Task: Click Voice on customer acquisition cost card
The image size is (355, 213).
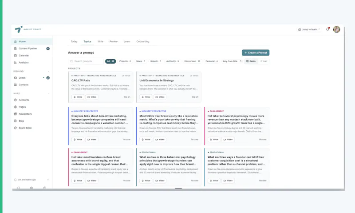Action: pyautogui.click(x=214, y=181)
